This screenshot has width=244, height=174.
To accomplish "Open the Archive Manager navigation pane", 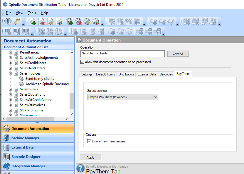I will pyautogui.click(x=38, y=138).
